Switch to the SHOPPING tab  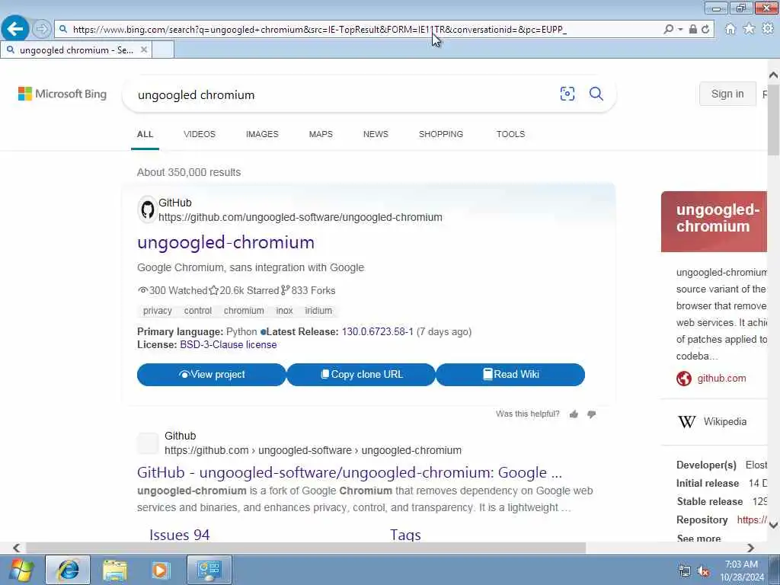(x=441, y=134)
